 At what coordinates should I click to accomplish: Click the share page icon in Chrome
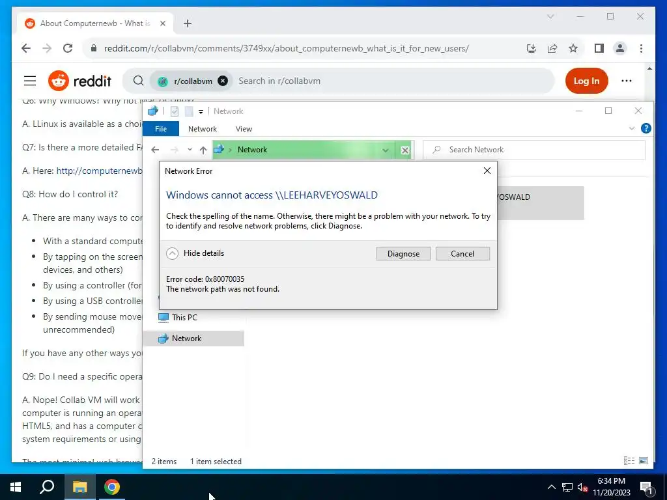pyautogui.click(x=552, y=48)
